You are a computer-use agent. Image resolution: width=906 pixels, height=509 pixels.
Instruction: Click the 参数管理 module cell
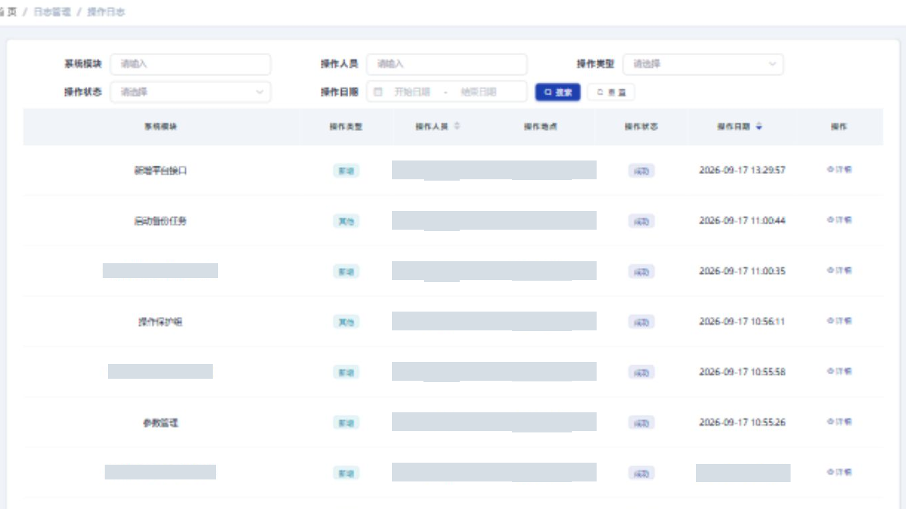[160, 423]
